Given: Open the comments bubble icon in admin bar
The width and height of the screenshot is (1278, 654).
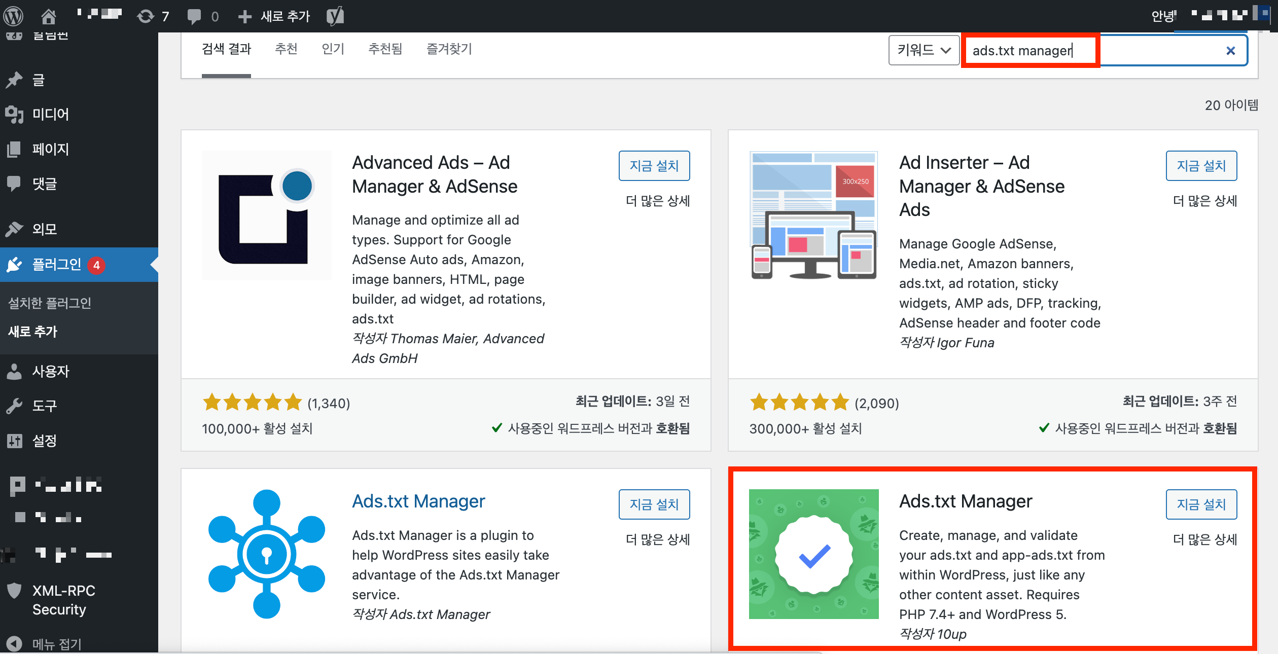Looking at the screenshot, I should click(194, 16).
